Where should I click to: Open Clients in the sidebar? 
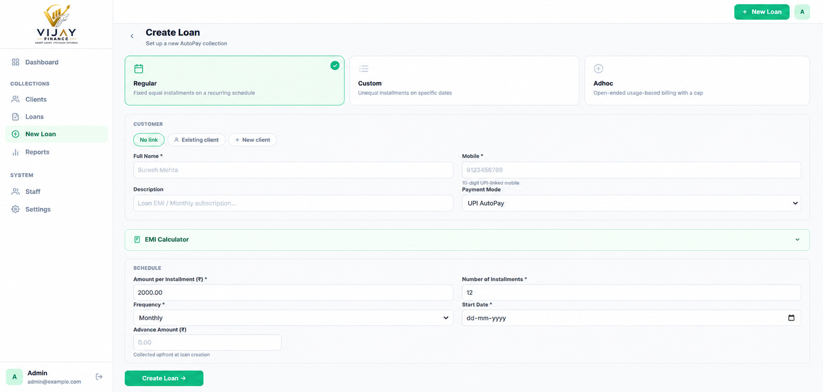point(57,99)
